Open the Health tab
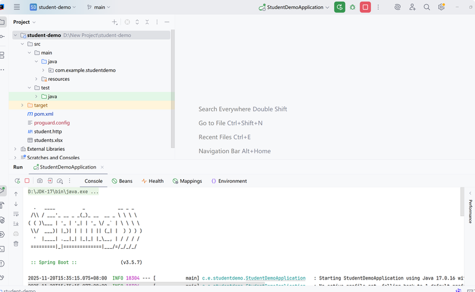Viewport: 475px width, 292px height. 152,181
